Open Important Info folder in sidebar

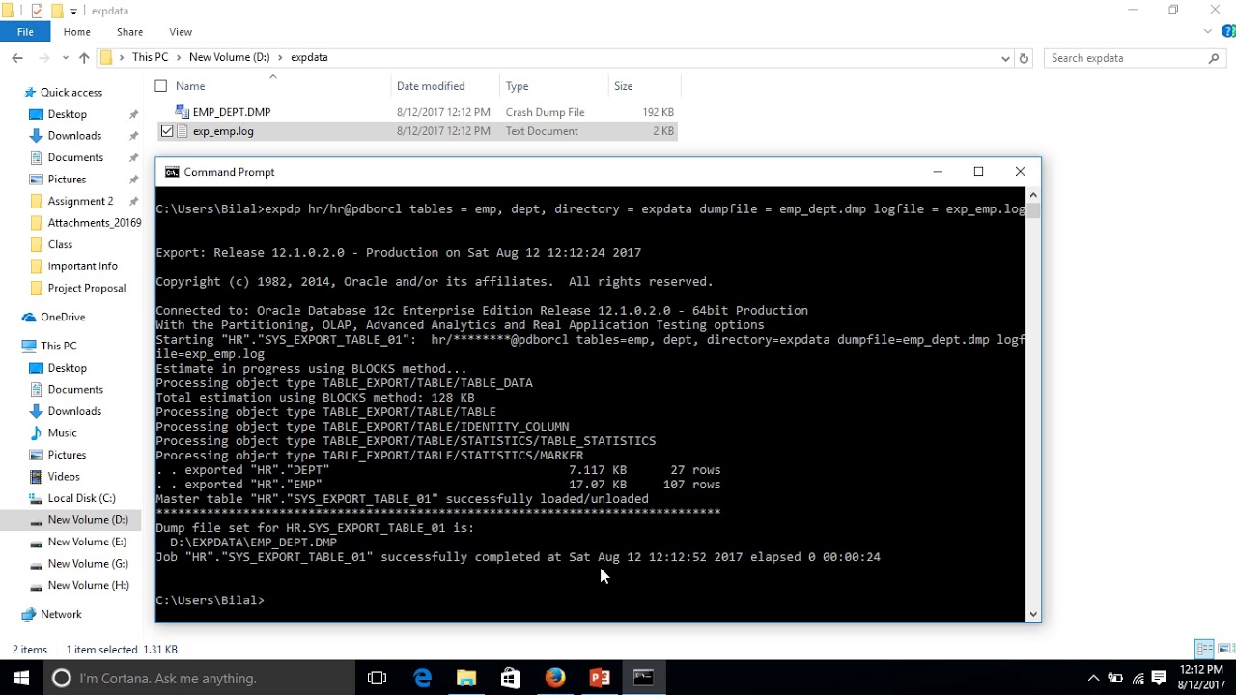82,266
